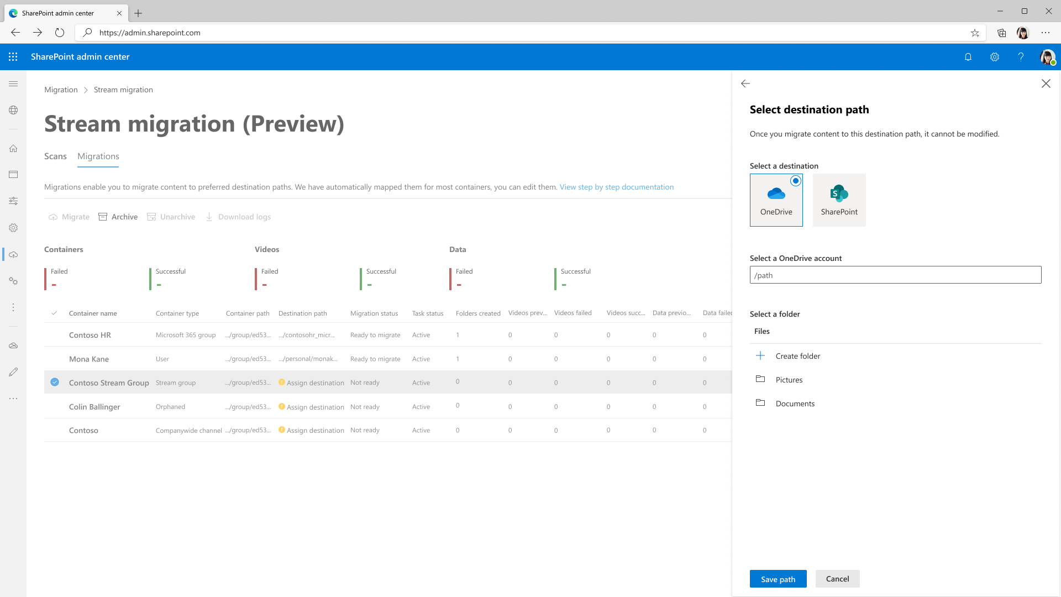The height and width of the screenshot is (597, 1061).
Task: Toggle the container row checkbox for Contoso HR
Action: point(55,334)
